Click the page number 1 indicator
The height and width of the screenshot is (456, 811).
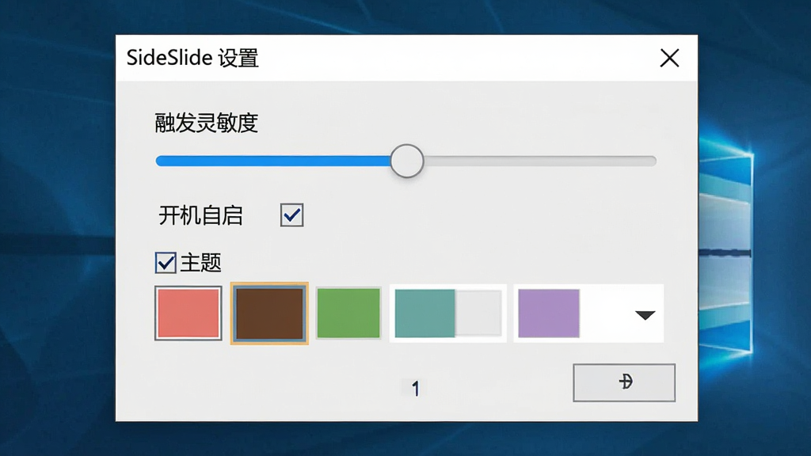click(415, 388)
